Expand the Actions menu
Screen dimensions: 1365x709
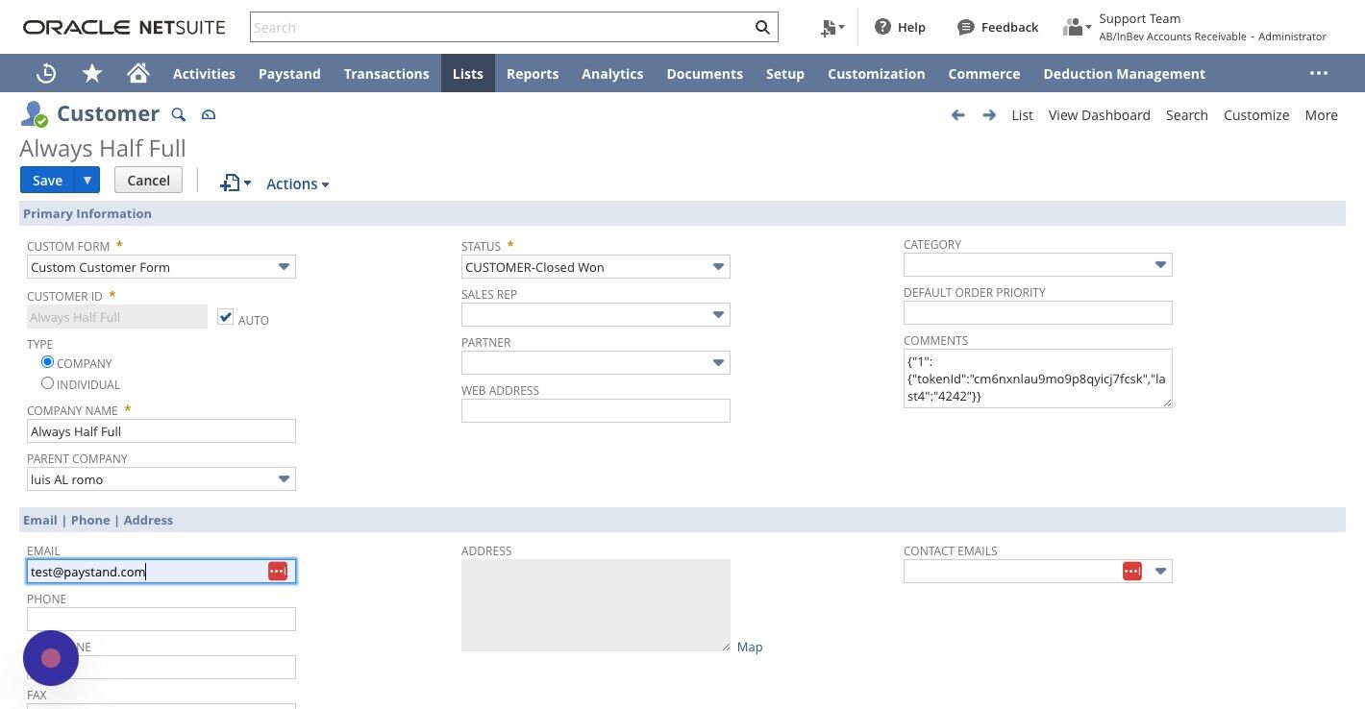pyautogui.click(x=298, y=183)
